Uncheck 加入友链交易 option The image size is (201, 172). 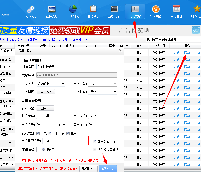95,141
